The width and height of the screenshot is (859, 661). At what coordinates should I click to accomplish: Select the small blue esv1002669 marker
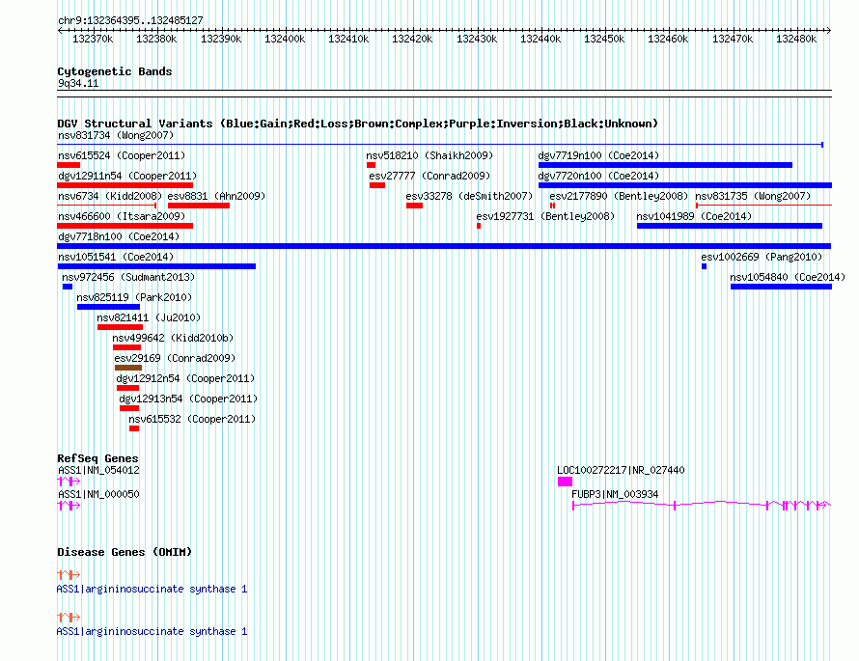[704, 266]
